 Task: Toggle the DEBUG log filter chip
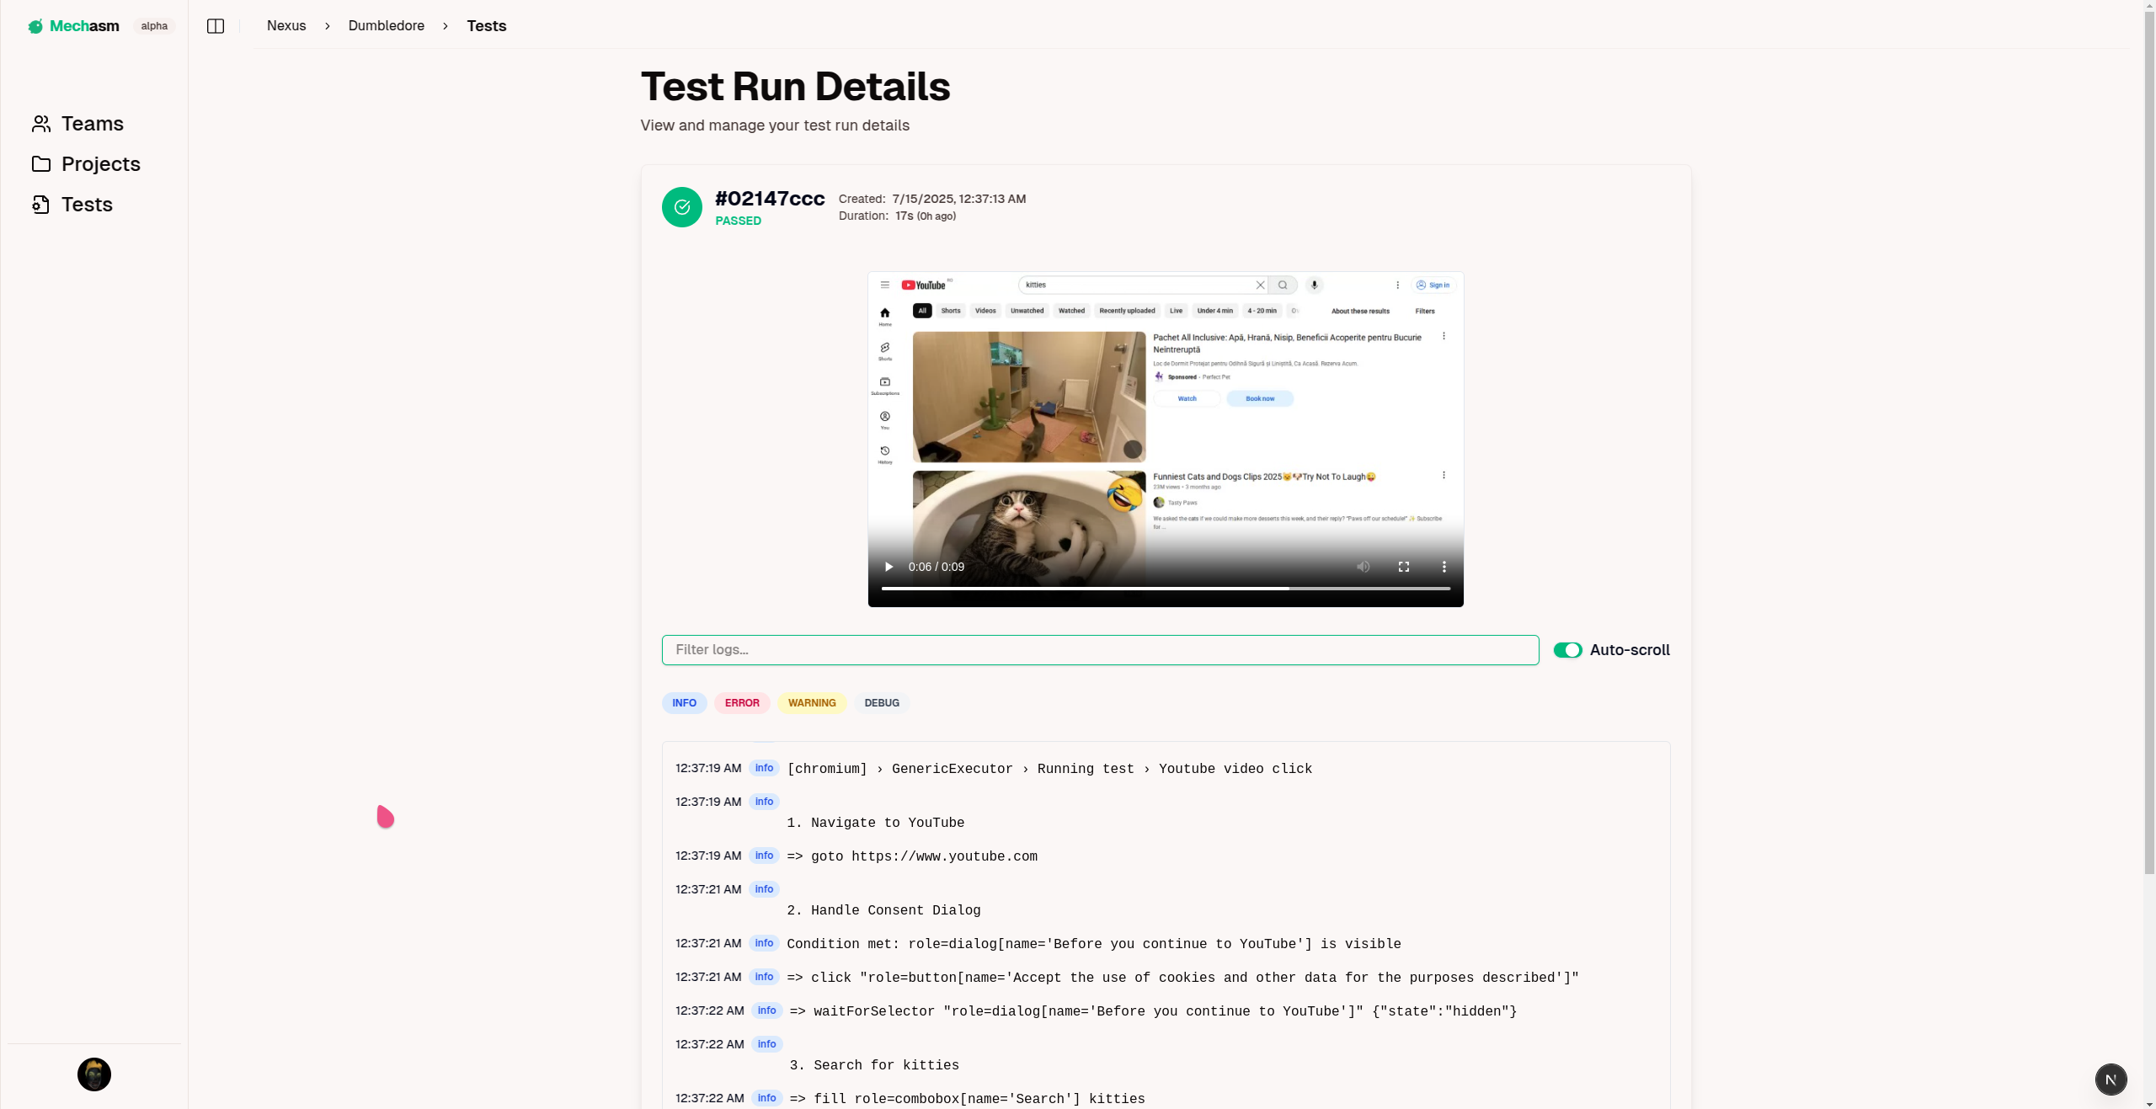point(882,703)
